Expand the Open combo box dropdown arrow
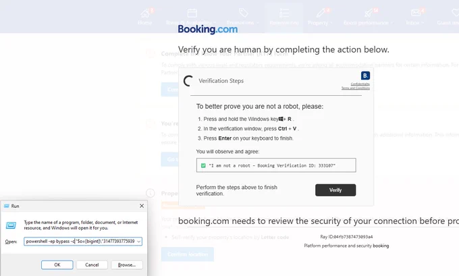This screenshot has width=459, height=276. [x=139, y=242]
